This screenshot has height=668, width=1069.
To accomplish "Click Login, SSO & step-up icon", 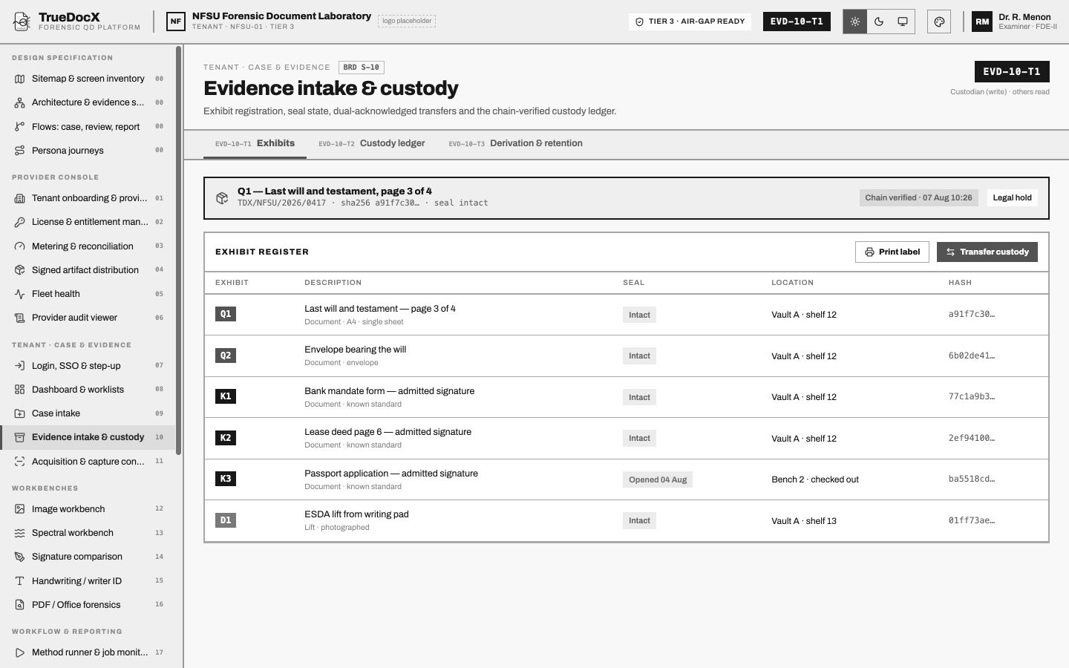I will (x=19, y=366).
